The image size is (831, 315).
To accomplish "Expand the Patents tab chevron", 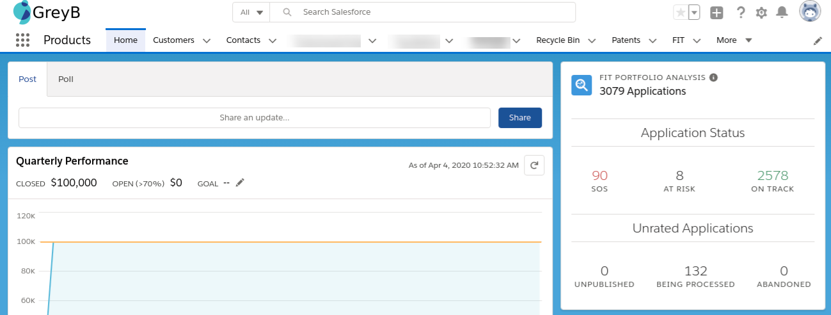I will pos(653,40).
